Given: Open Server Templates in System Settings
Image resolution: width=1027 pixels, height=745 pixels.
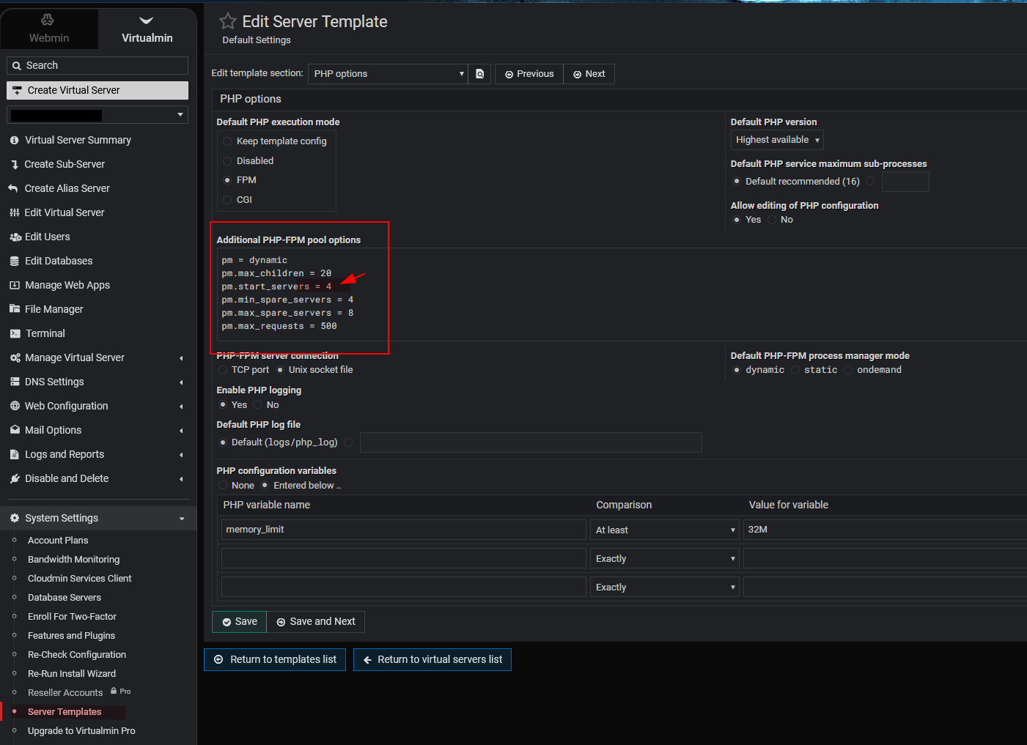Looking at the screenshot, I should (x=65, y=712).
